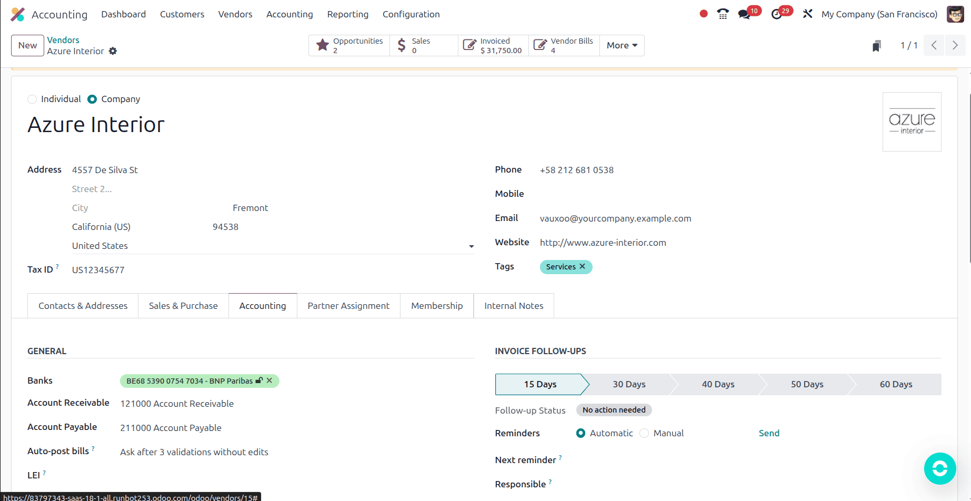
Task: Select the 15 Days follow-up stage
Action: coord(540,384)
